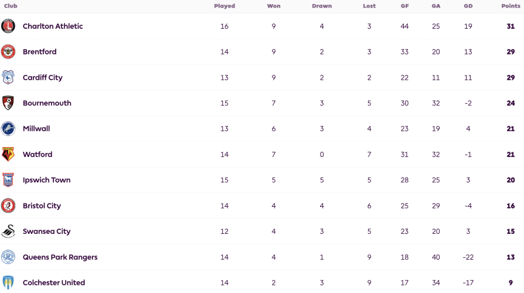
Task: Click the Queens Park Rangers crest
Action: tap(8, 257)
